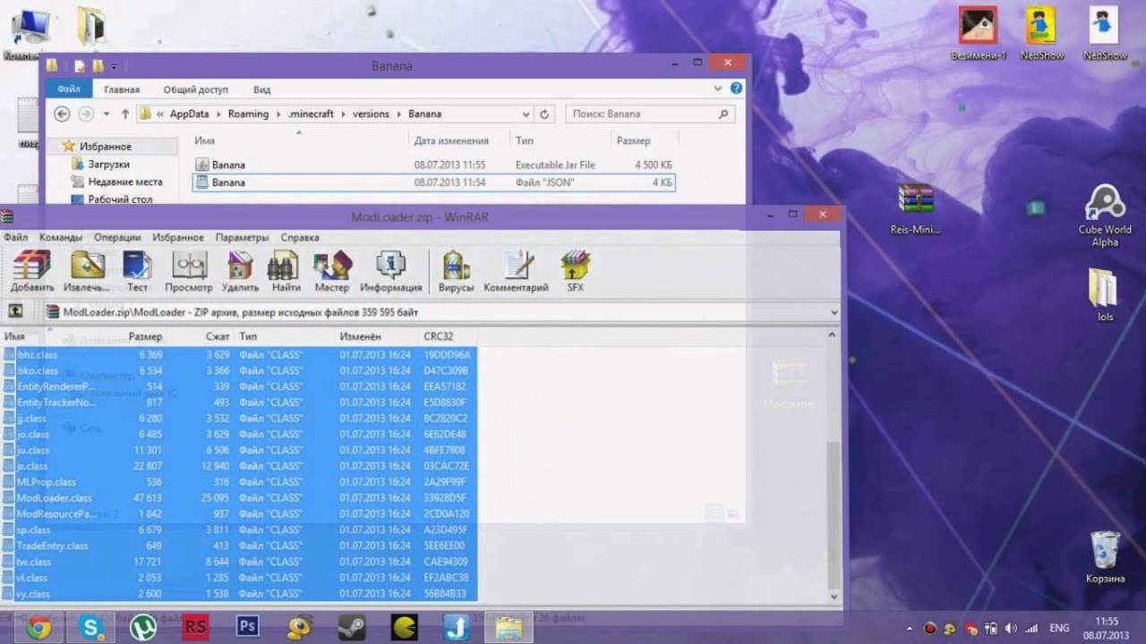Open quick access toolbar customize dropdown

point(115,66)
